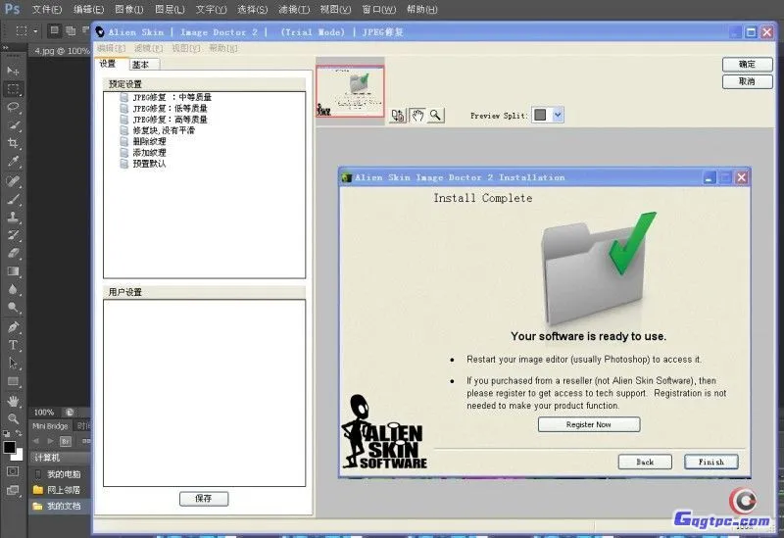Select the Spot Healing Brush tool
This screenshot has height=538, width=784.
coord(13,181)
